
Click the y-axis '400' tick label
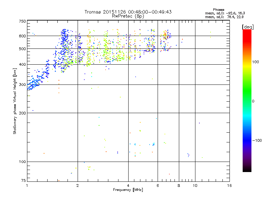coord(22,65)
